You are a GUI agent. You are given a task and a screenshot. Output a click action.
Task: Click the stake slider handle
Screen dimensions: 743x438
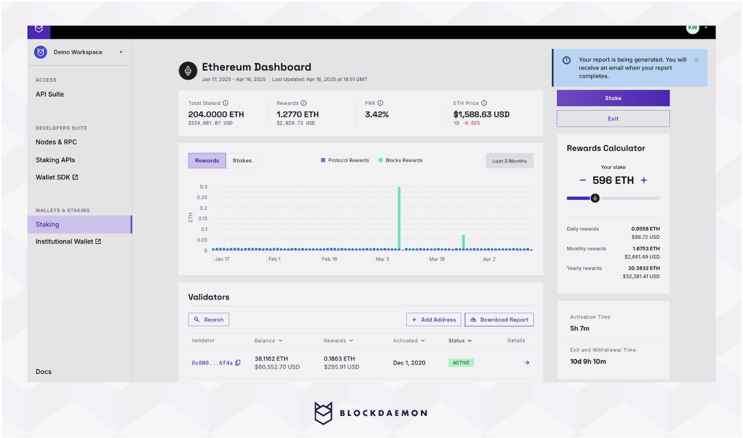595,198
